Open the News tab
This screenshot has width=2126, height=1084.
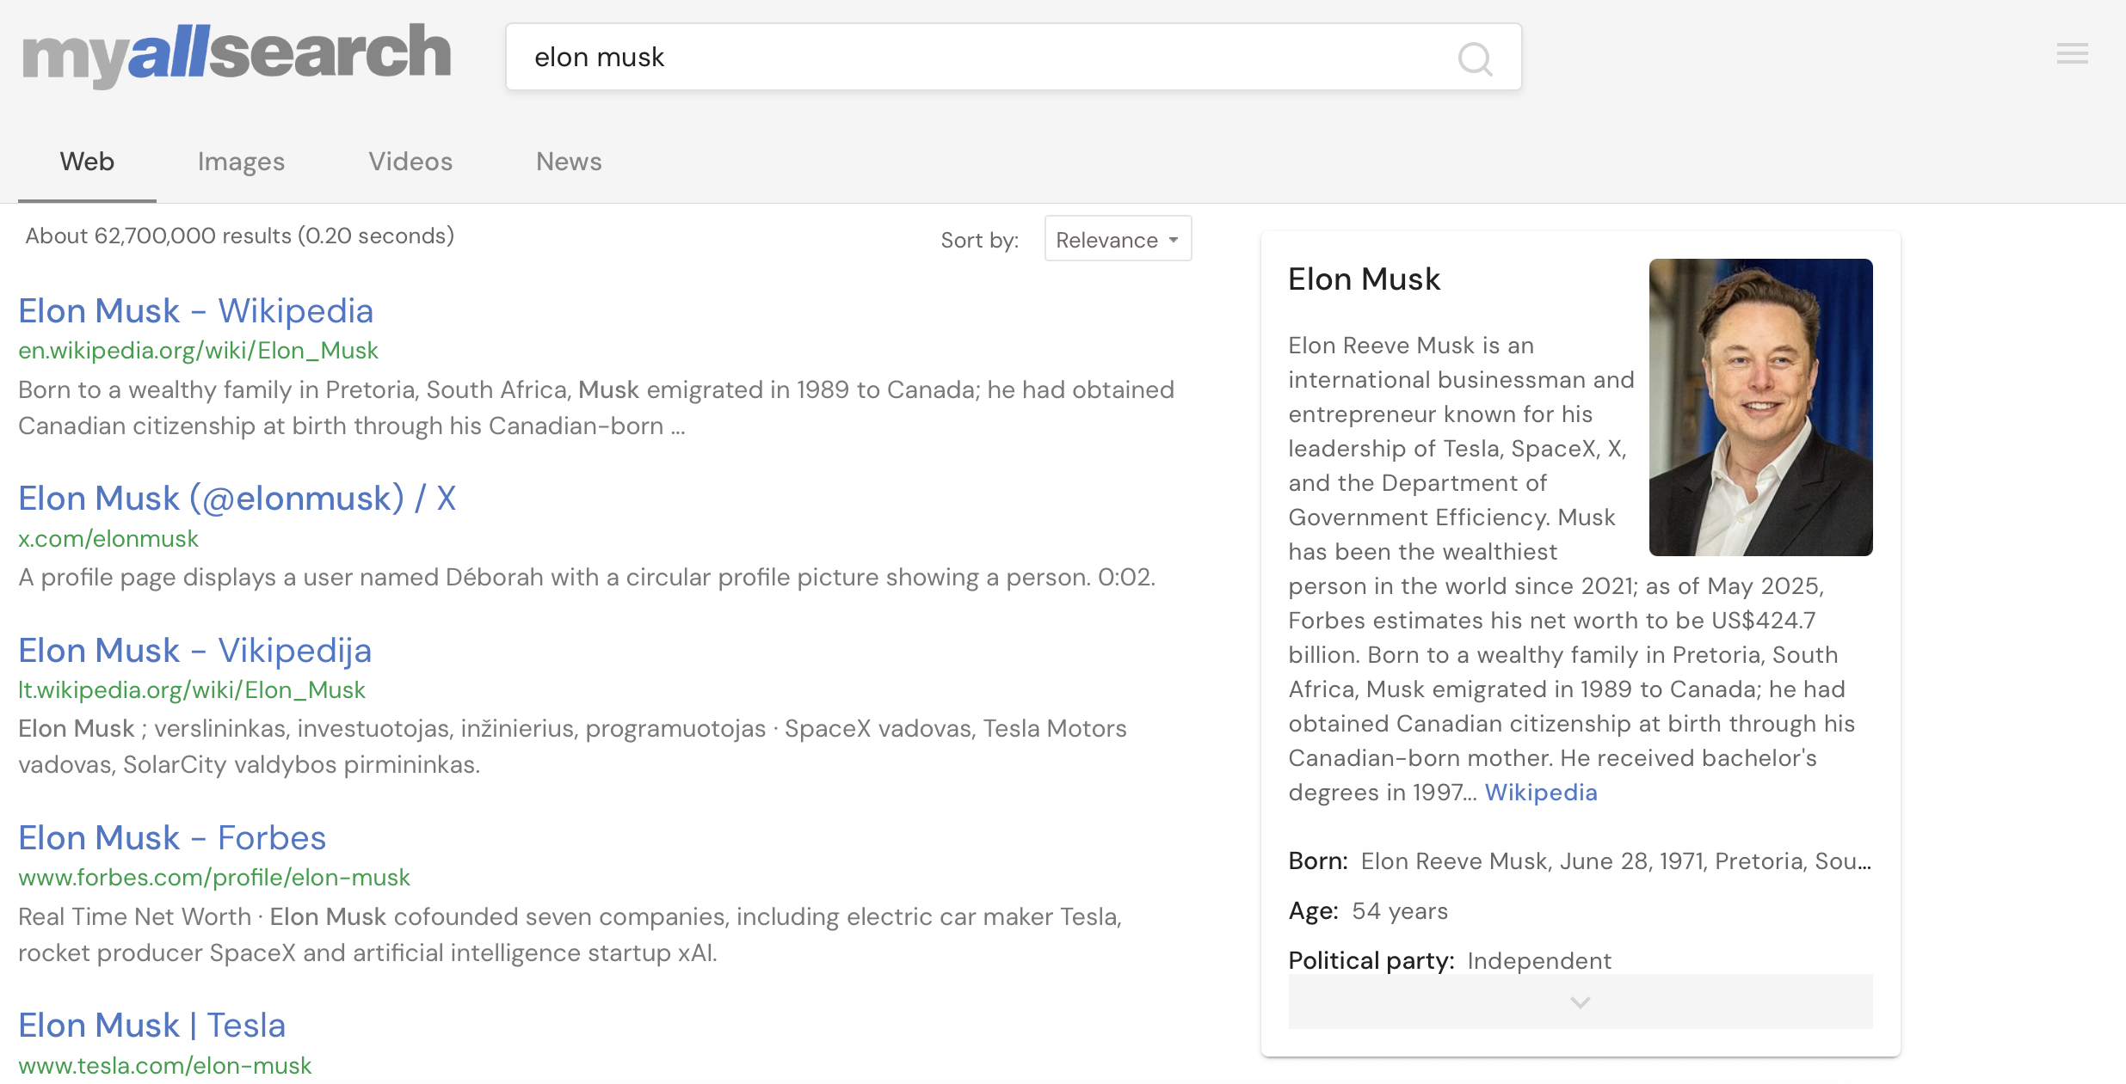[569, 162]
